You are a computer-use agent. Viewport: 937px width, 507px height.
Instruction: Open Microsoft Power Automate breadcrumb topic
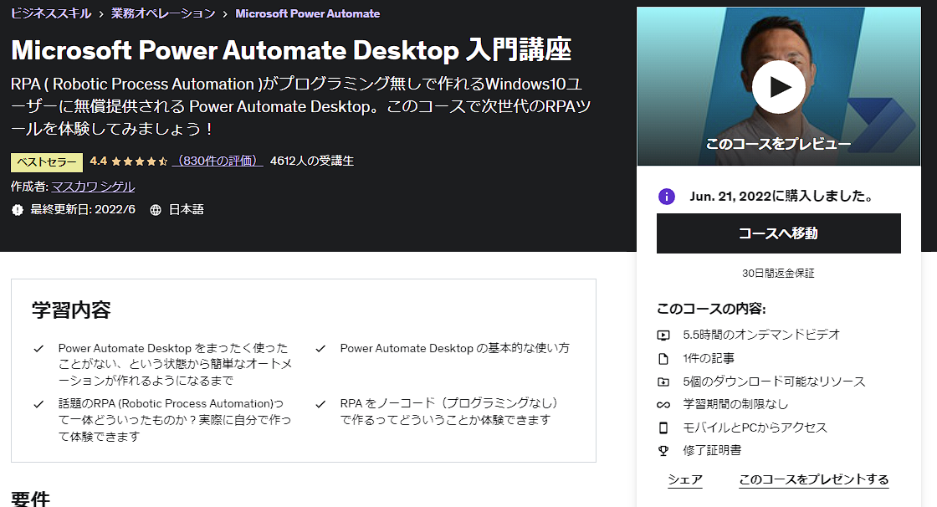click(x=307, y=13)
